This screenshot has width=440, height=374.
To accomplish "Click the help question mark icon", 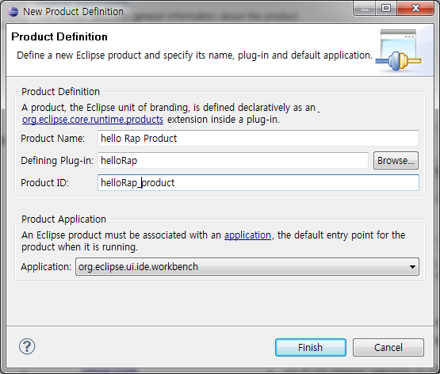I will [27, 347].
